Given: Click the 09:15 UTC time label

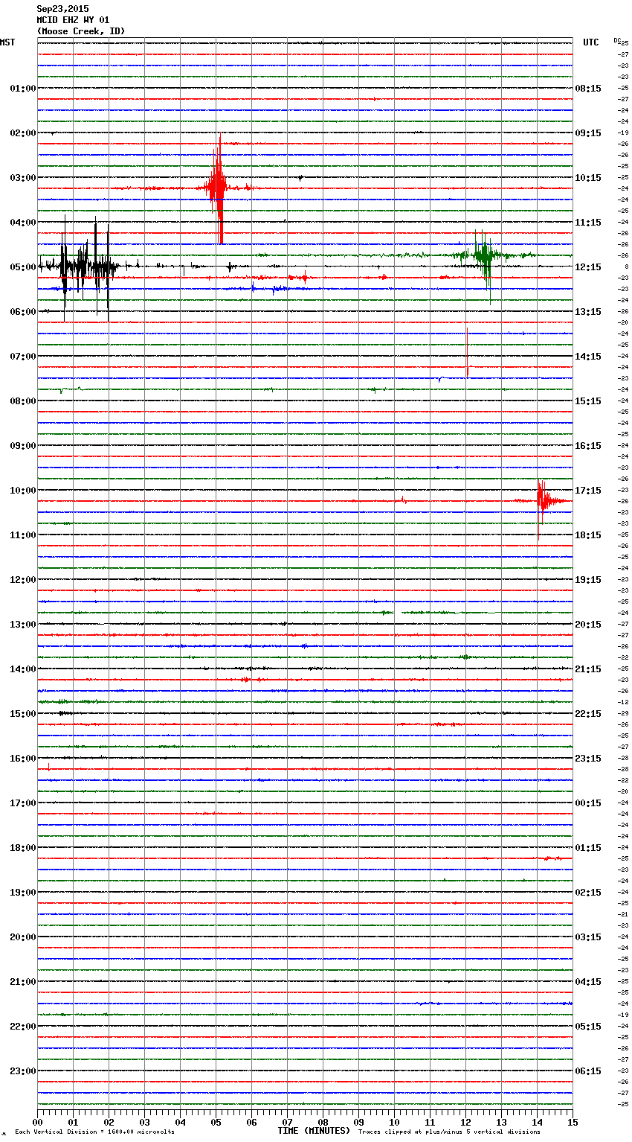Looking at the screenshot, I should 588,133.
